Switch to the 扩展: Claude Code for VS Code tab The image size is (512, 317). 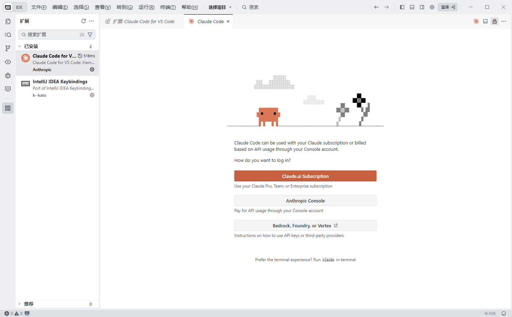(142, 21)
